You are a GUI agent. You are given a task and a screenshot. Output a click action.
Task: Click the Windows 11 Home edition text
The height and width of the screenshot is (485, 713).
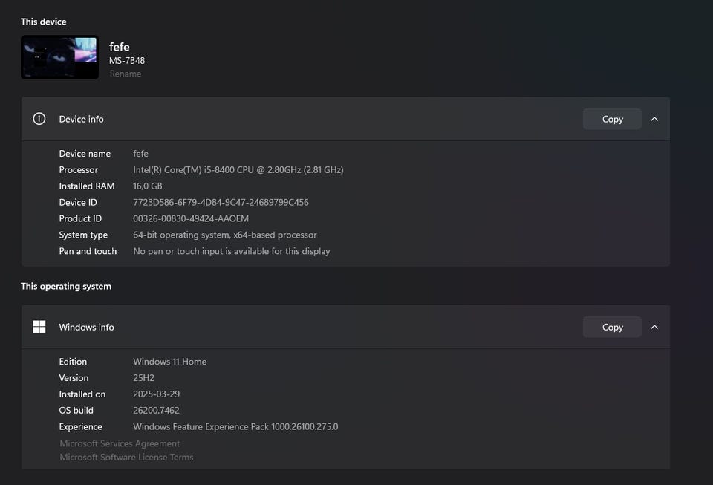[169, 362]
